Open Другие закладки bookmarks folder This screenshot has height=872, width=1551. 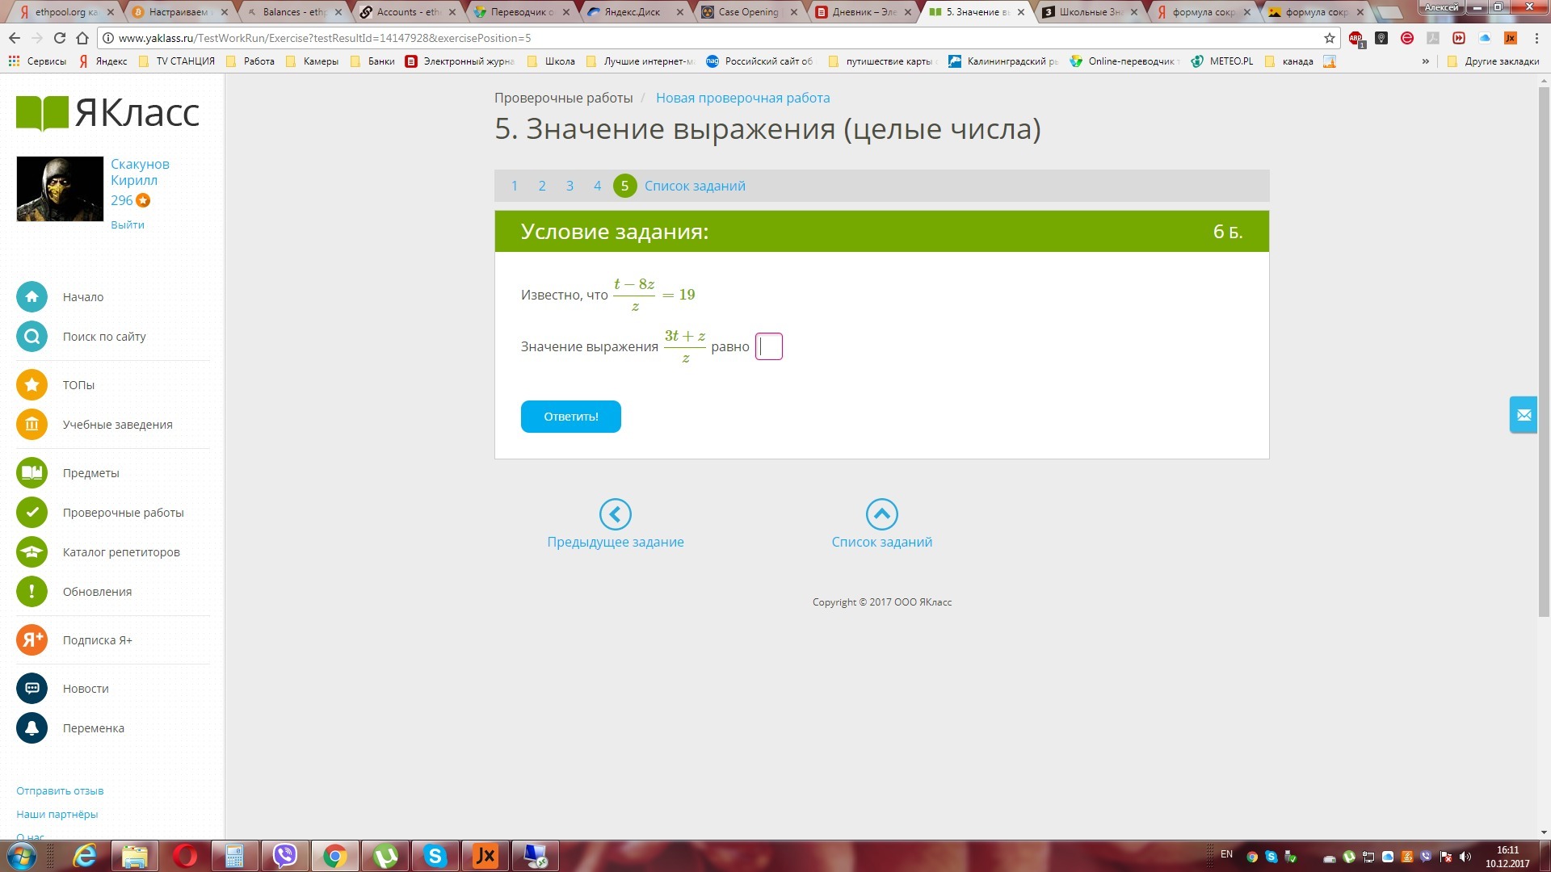(1494, 61)
